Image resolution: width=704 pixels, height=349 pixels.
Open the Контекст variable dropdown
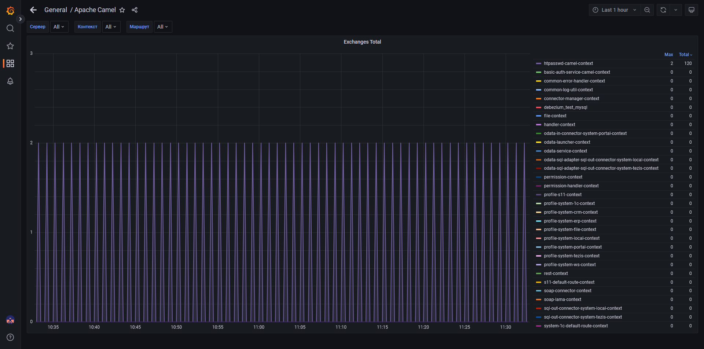(111, 27)
